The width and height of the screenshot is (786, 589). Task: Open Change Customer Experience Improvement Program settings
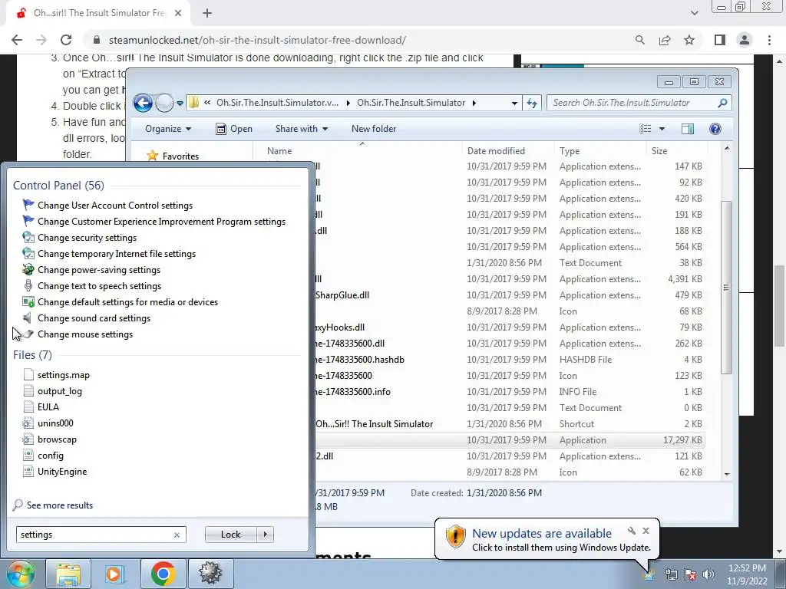(x=161, y=222)
